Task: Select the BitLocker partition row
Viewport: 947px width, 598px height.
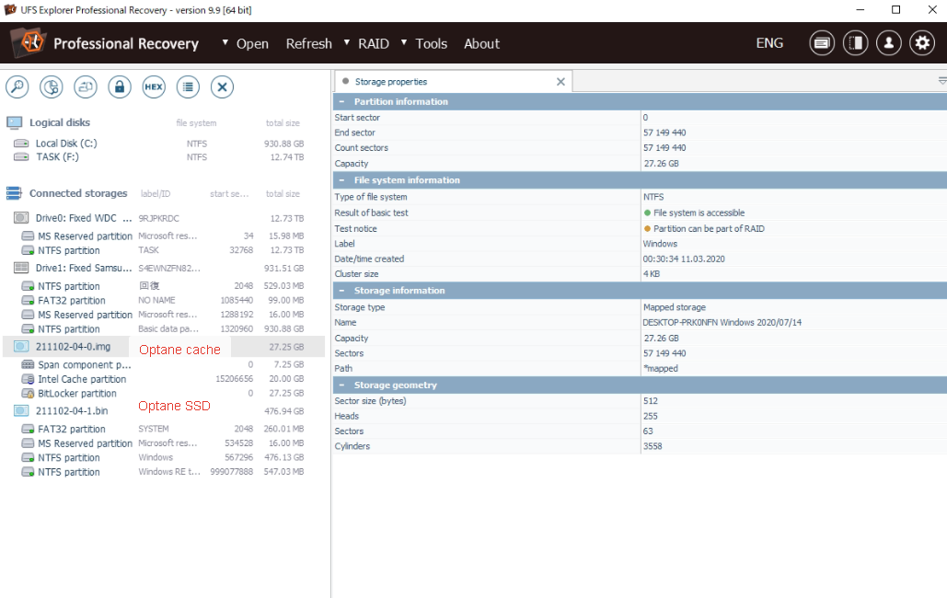Action: tap(163, 393)
